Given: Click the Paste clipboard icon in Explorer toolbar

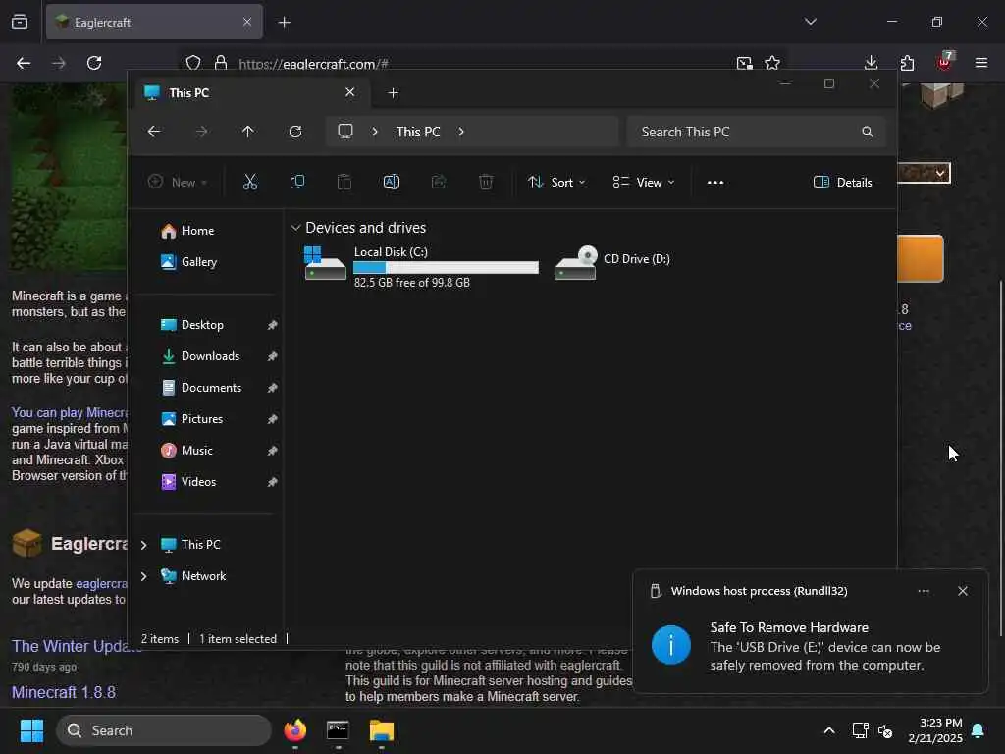Looking at the screenshot, I should tap(344, 182).
